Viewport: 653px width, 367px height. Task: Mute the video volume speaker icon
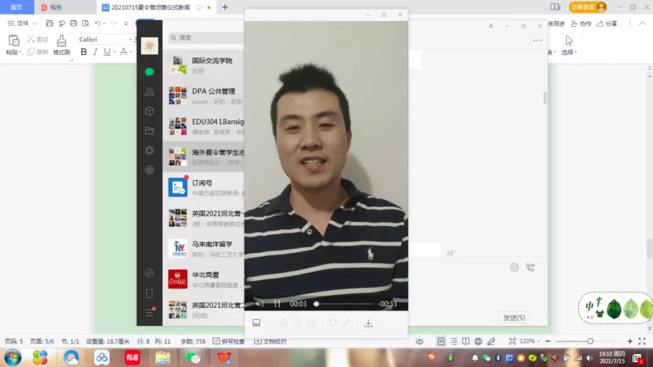(259, 304)
